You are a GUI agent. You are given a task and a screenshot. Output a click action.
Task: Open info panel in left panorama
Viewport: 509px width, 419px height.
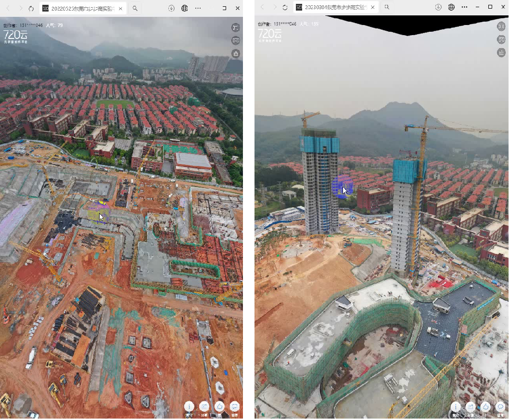coord(189,406)
